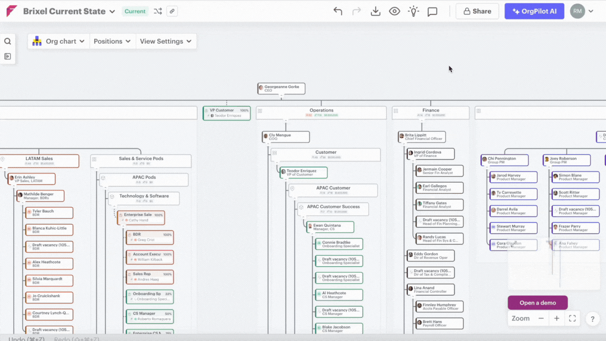
Task: Click the Sales & Service Pods group icon
Action: (94, 159)
